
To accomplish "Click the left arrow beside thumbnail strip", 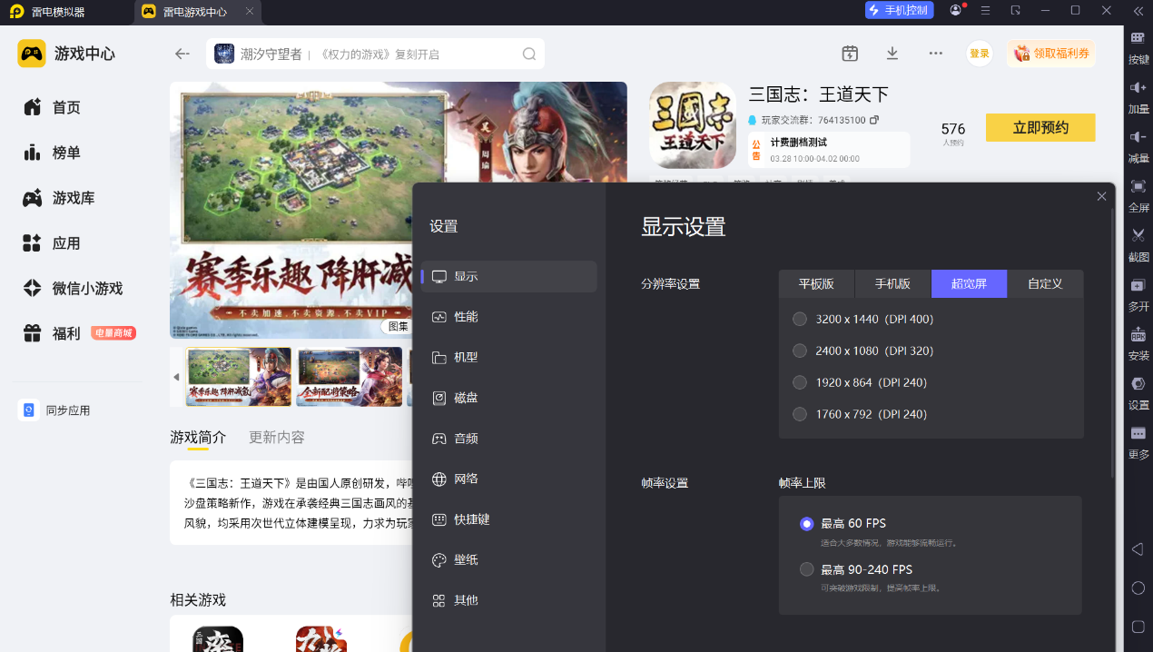I will click(x=176, y=377).
